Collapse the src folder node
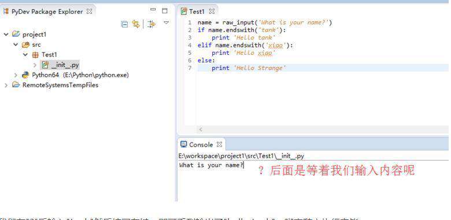This screenshot has width=451, height=220. [x=16, y=44]
